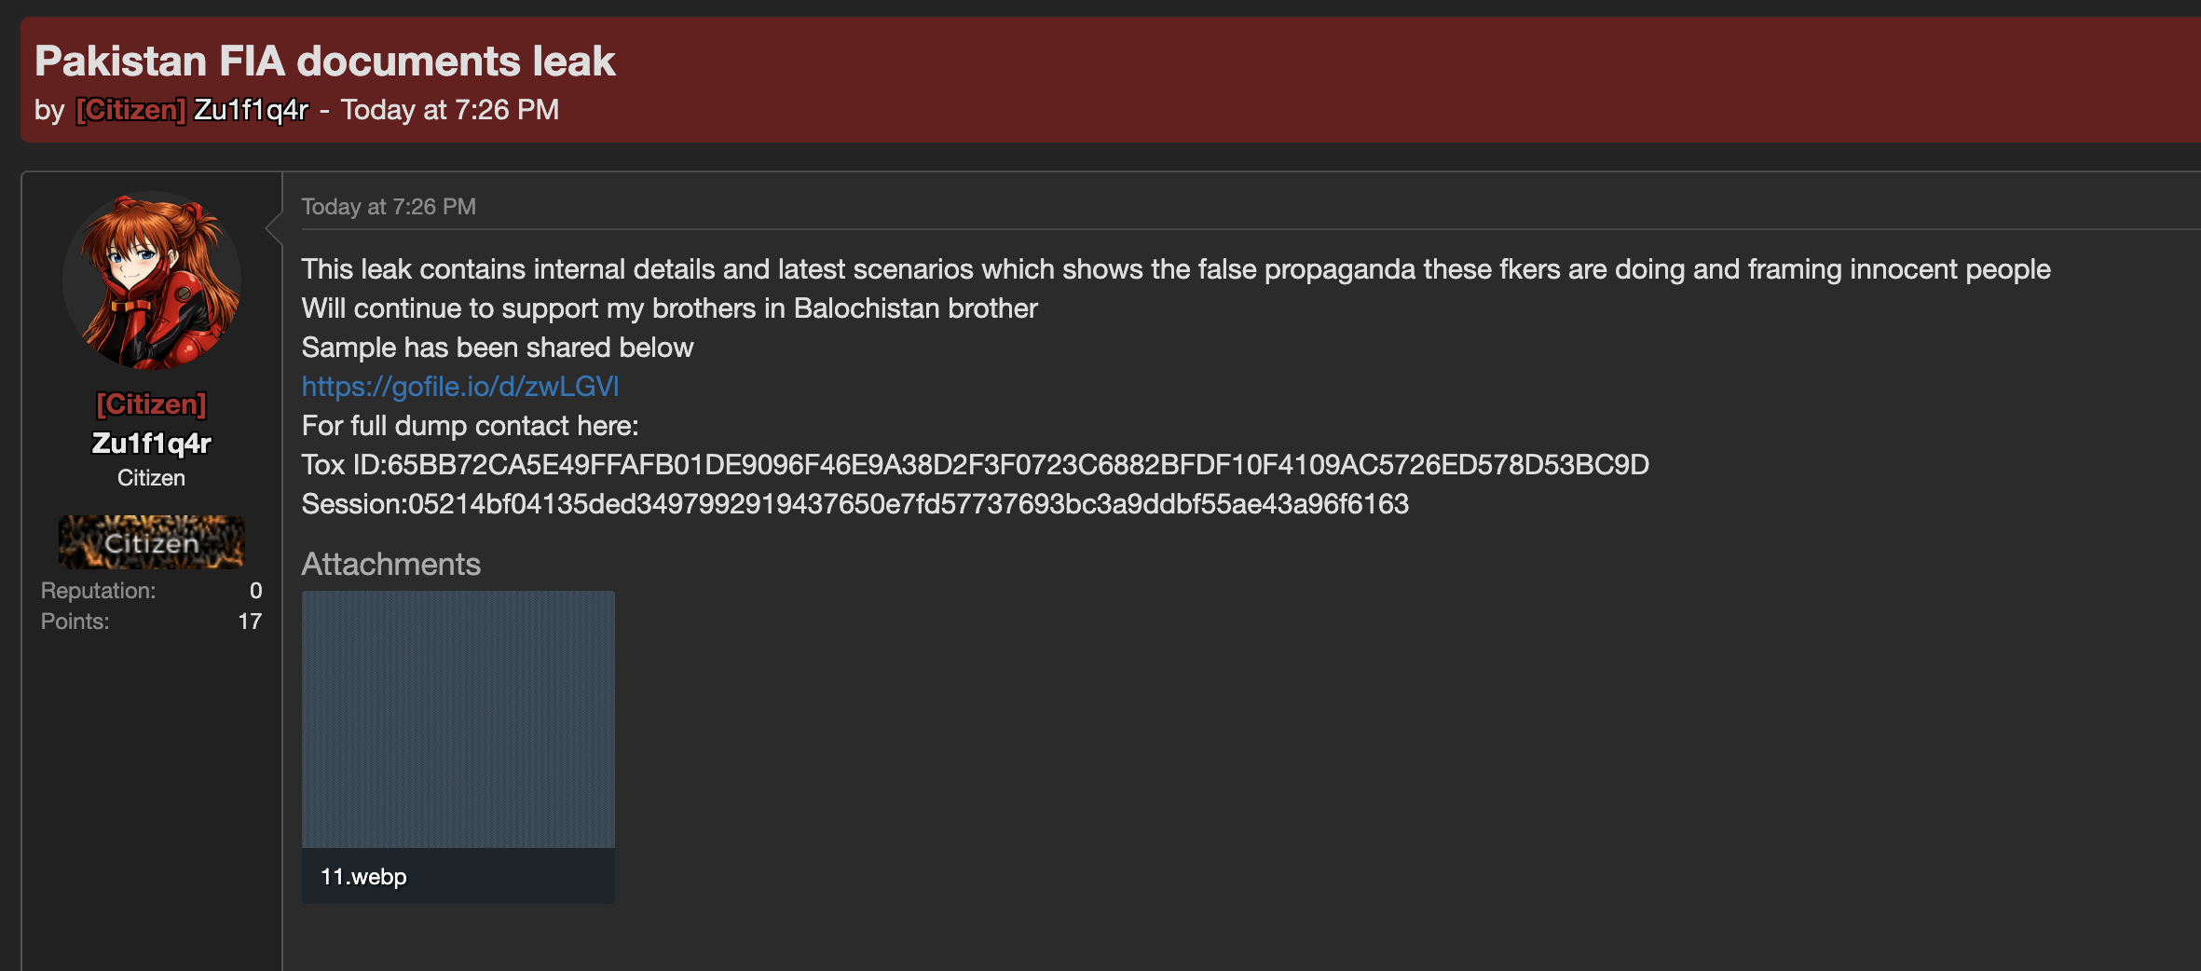The image size is (2201, 971).
Task: Click the [Citizen] rank tag in sidebar
Action: [151, 404]
